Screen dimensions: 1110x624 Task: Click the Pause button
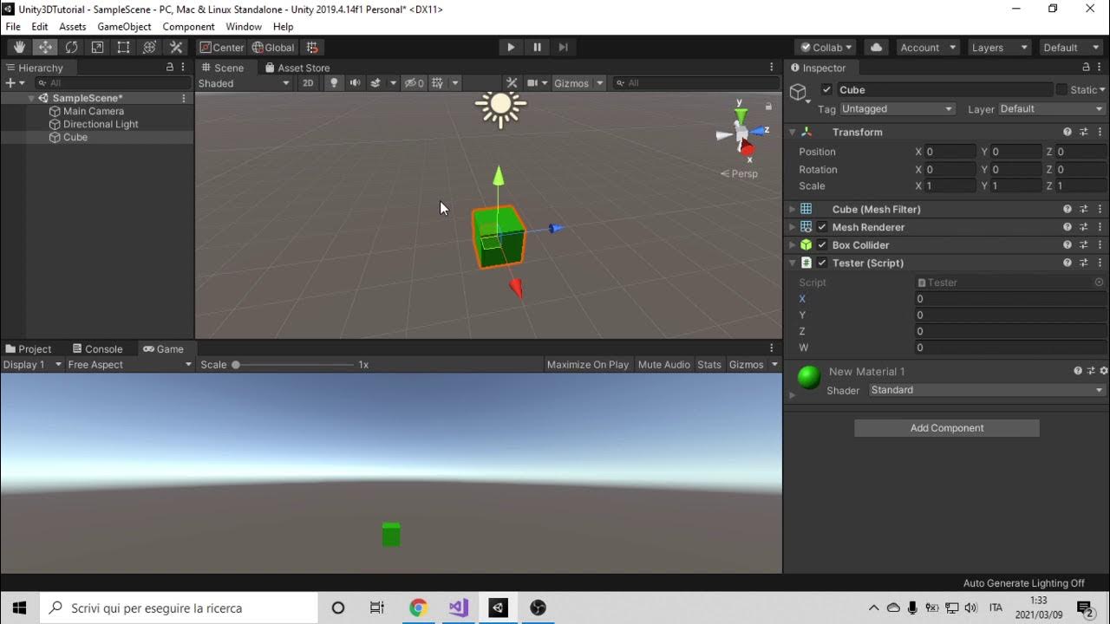click(537, 48)
